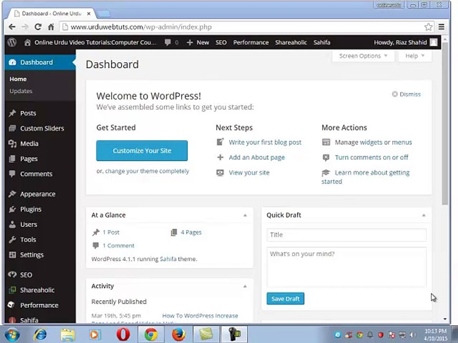Viewport: 458px width, 343px height.
Task: Click Sahifa theme link in At a Glance
Action: coord(168,259)
